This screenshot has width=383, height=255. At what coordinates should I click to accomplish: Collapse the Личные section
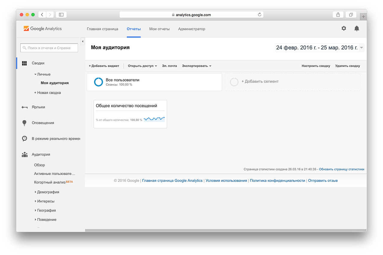click(x=36, y=74)
